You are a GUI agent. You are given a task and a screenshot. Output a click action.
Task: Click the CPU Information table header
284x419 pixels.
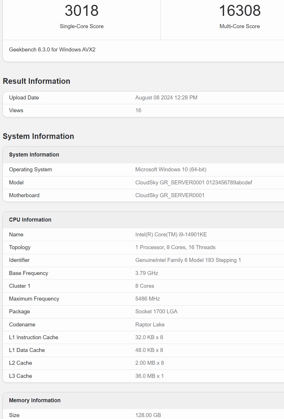click(30, 220)
